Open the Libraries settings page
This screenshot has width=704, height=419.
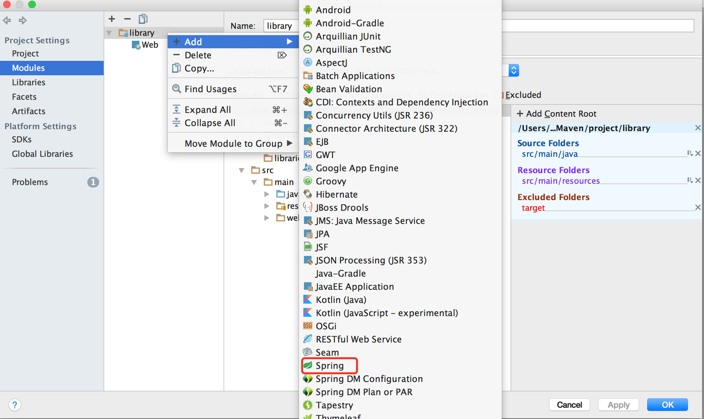click(x=29, y=82)
